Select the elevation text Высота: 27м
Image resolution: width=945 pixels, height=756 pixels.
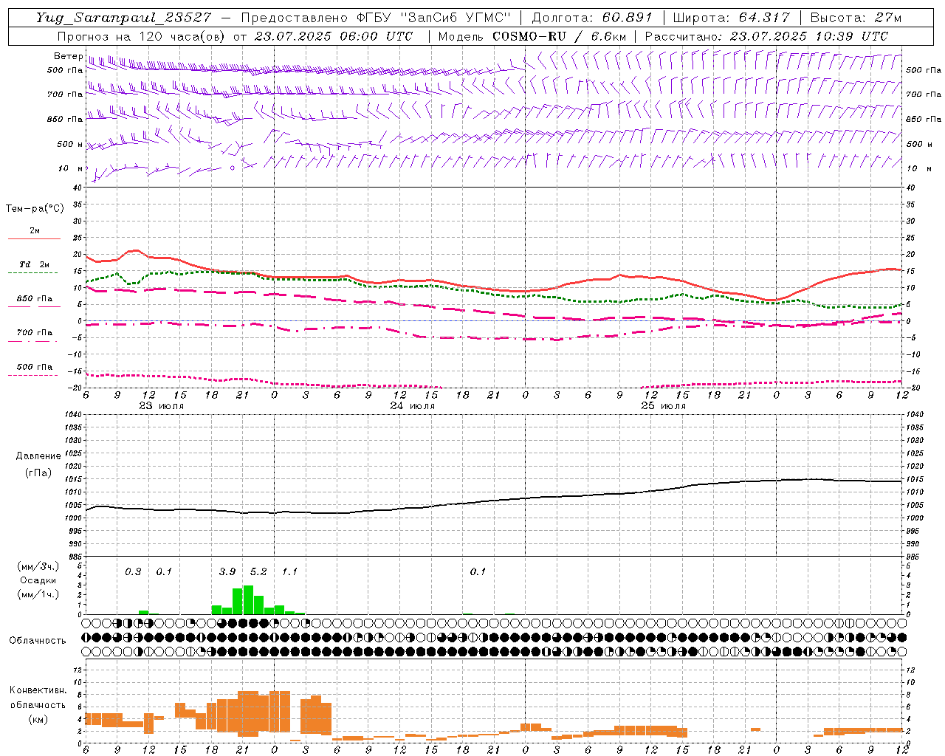click(856, 18)
